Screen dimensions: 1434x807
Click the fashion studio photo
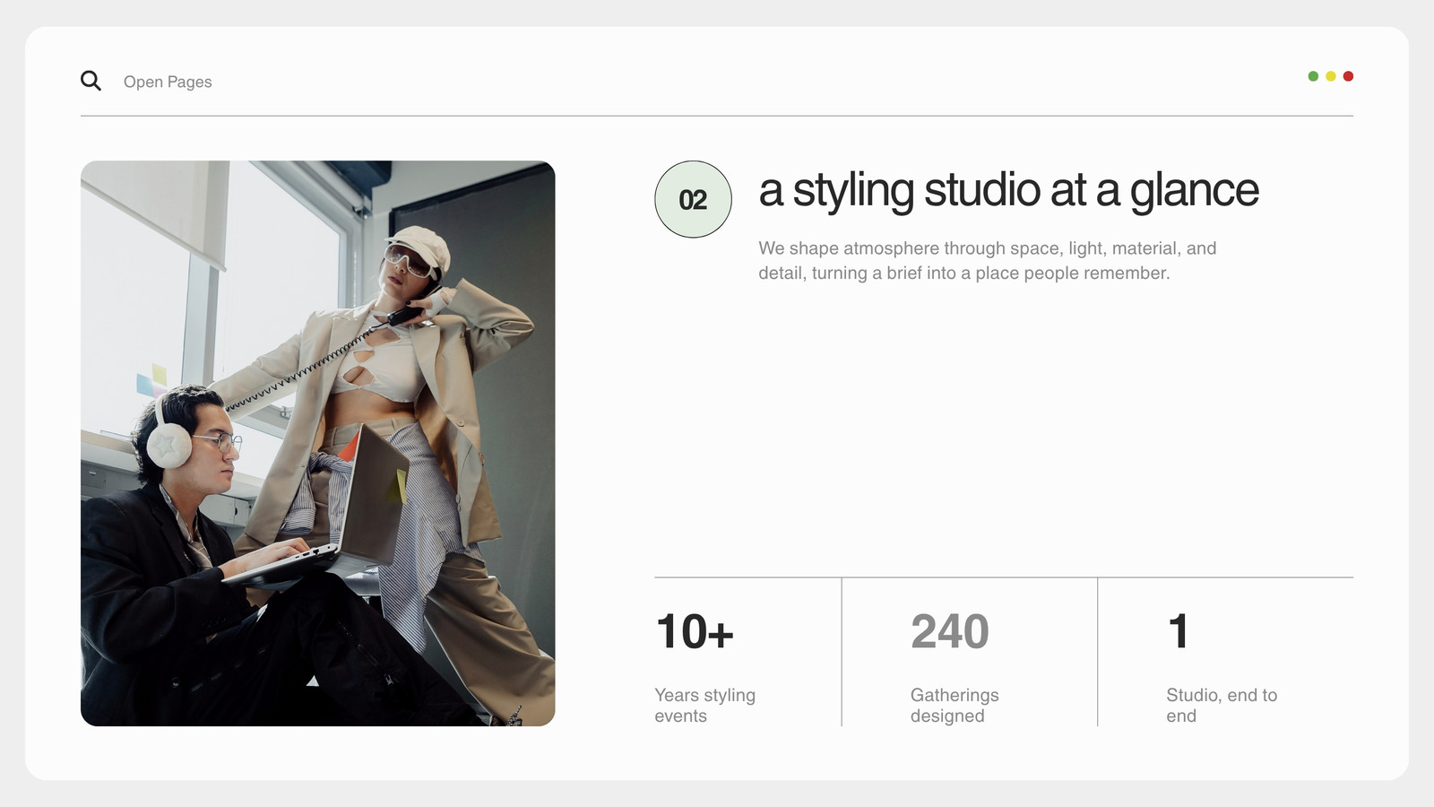point(317,443)
